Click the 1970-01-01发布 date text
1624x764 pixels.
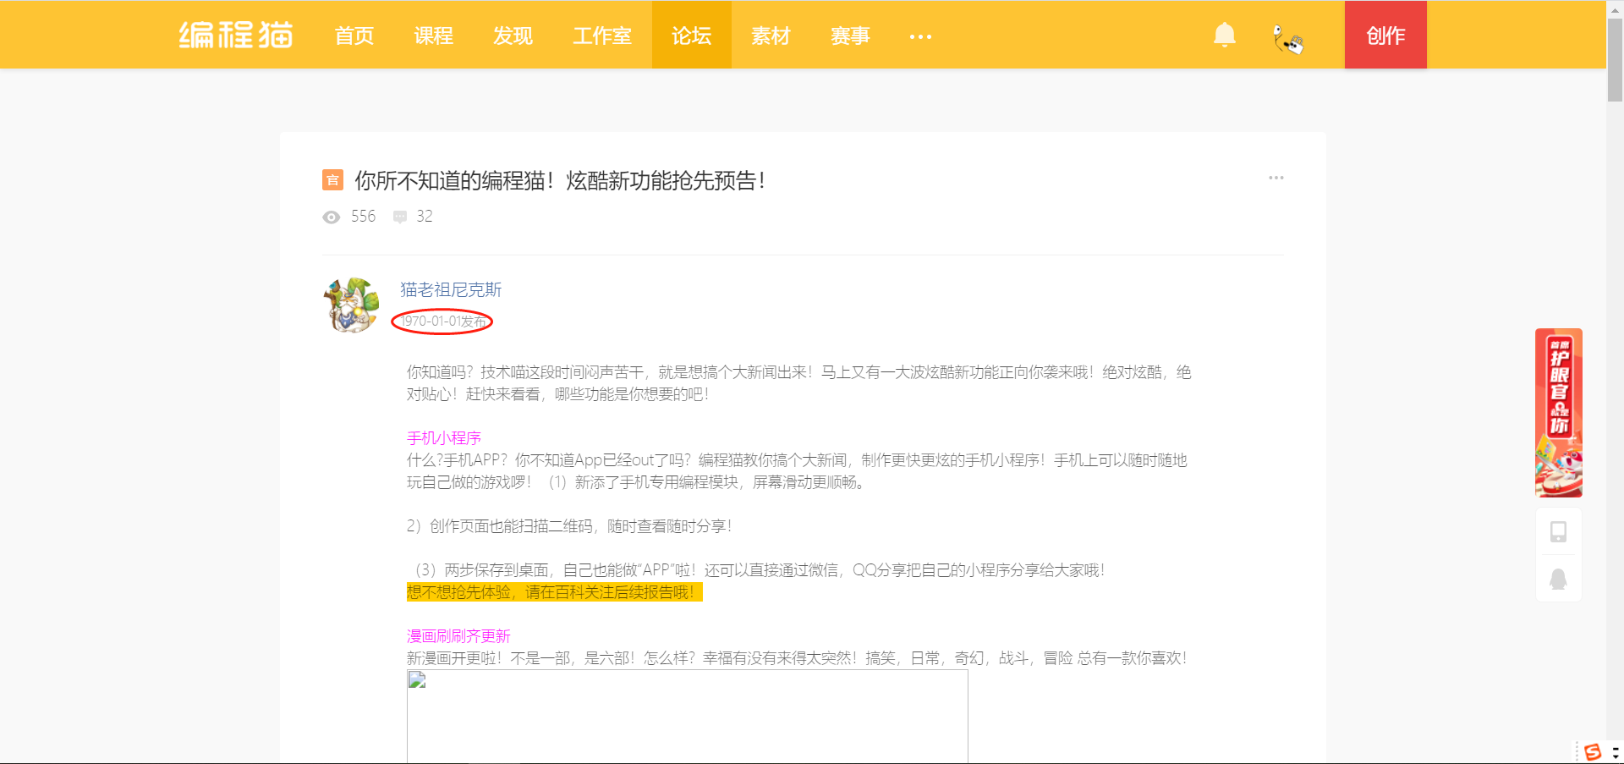443,322
